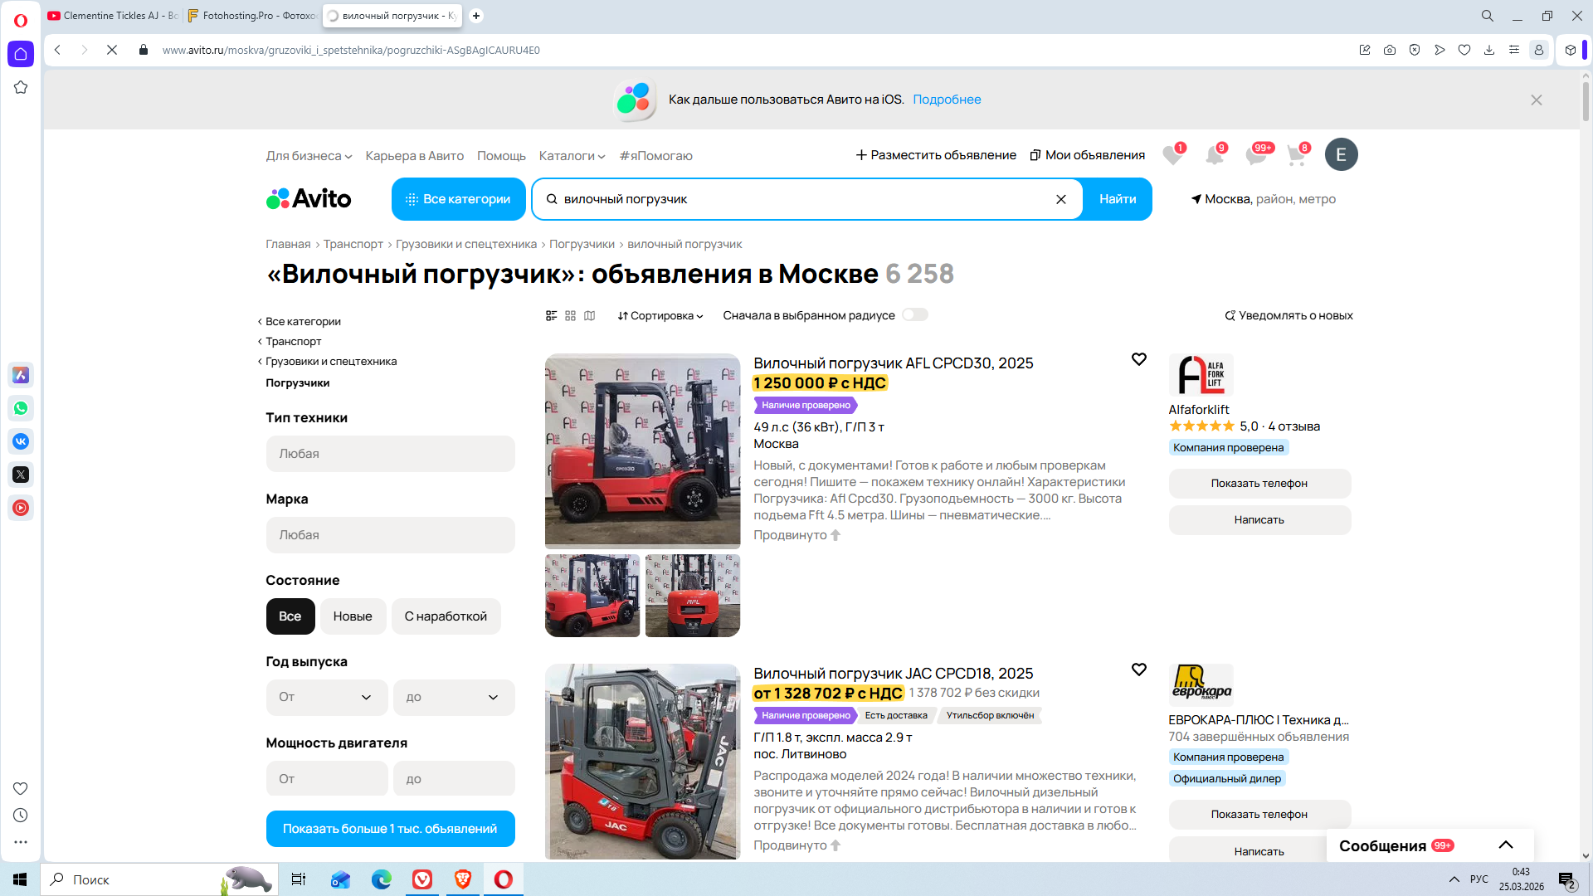Viewport: 1593px width, 896px height.
Task: Open the 'Сортировка' dropdown
Action: [660, 316]
